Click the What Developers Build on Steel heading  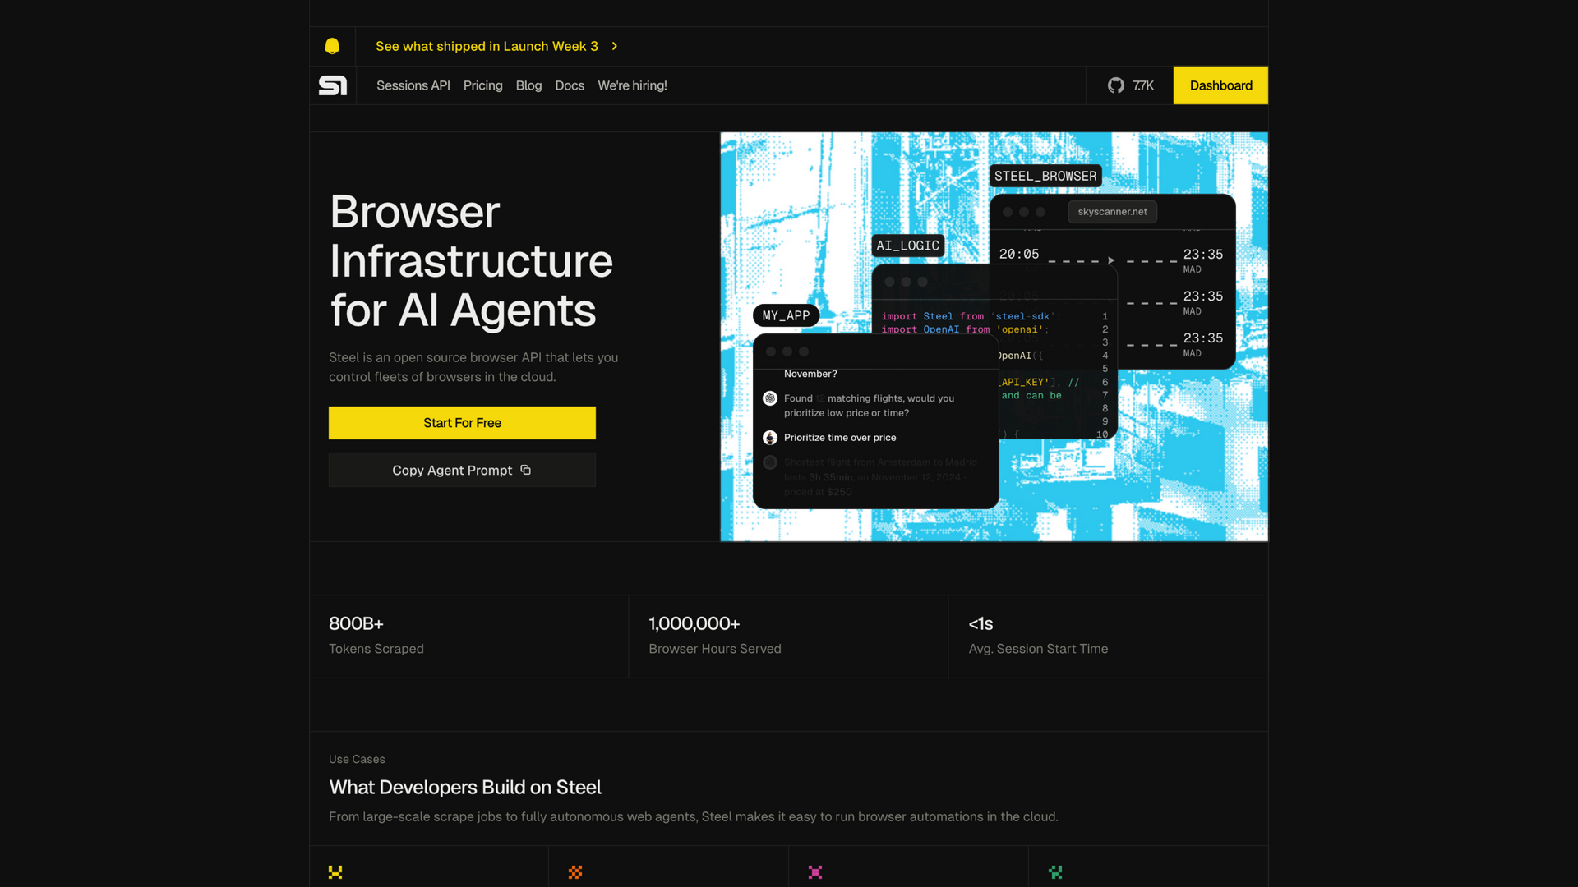(x=465, y=787)
